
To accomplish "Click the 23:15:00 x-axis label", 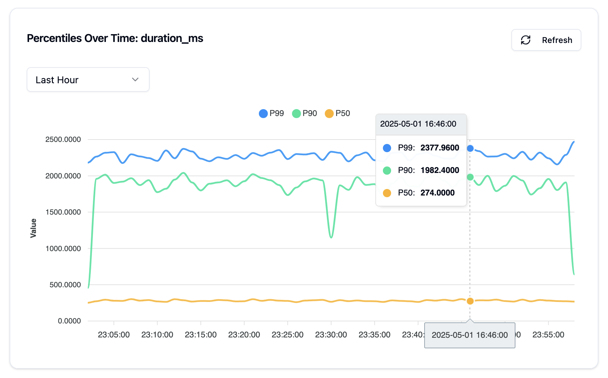I will pyautogui.click(x=201, y=335).
